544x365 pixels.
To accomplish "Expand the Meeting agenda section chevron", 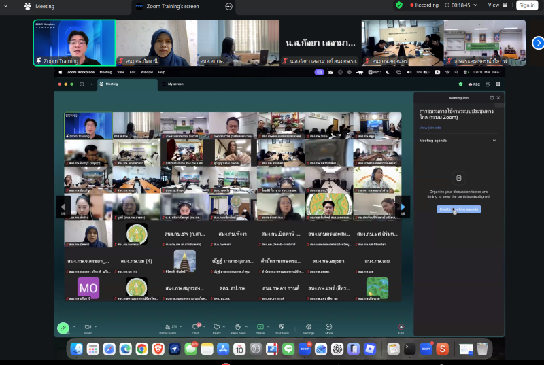I will (x=494, y=141).
